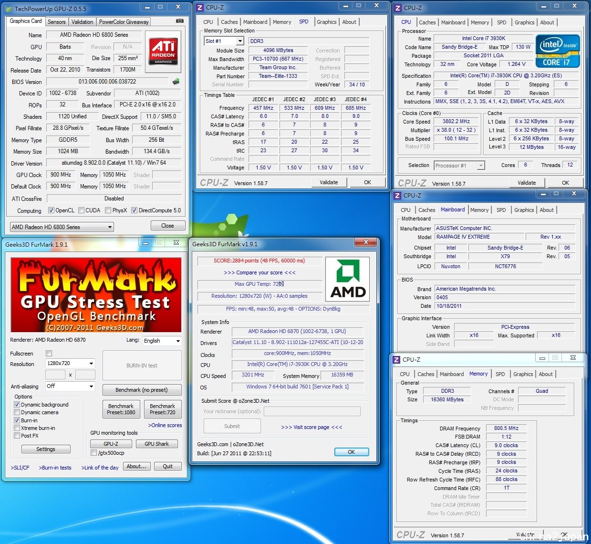Open the About tab in the CPU-Z Mainboard window

click(x=547, y=210)
